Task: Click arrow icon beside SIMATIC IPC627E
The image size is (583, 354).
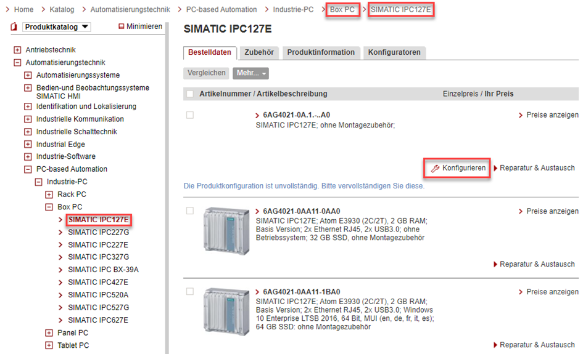Action: 60,321
